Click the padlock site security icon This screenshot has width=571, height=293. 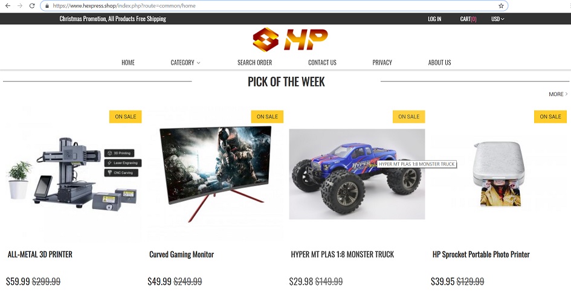47,6
